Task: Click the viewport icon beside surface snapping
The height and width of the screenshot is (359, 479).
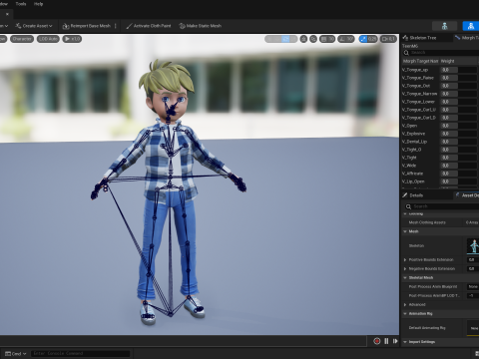Action: 303,39
